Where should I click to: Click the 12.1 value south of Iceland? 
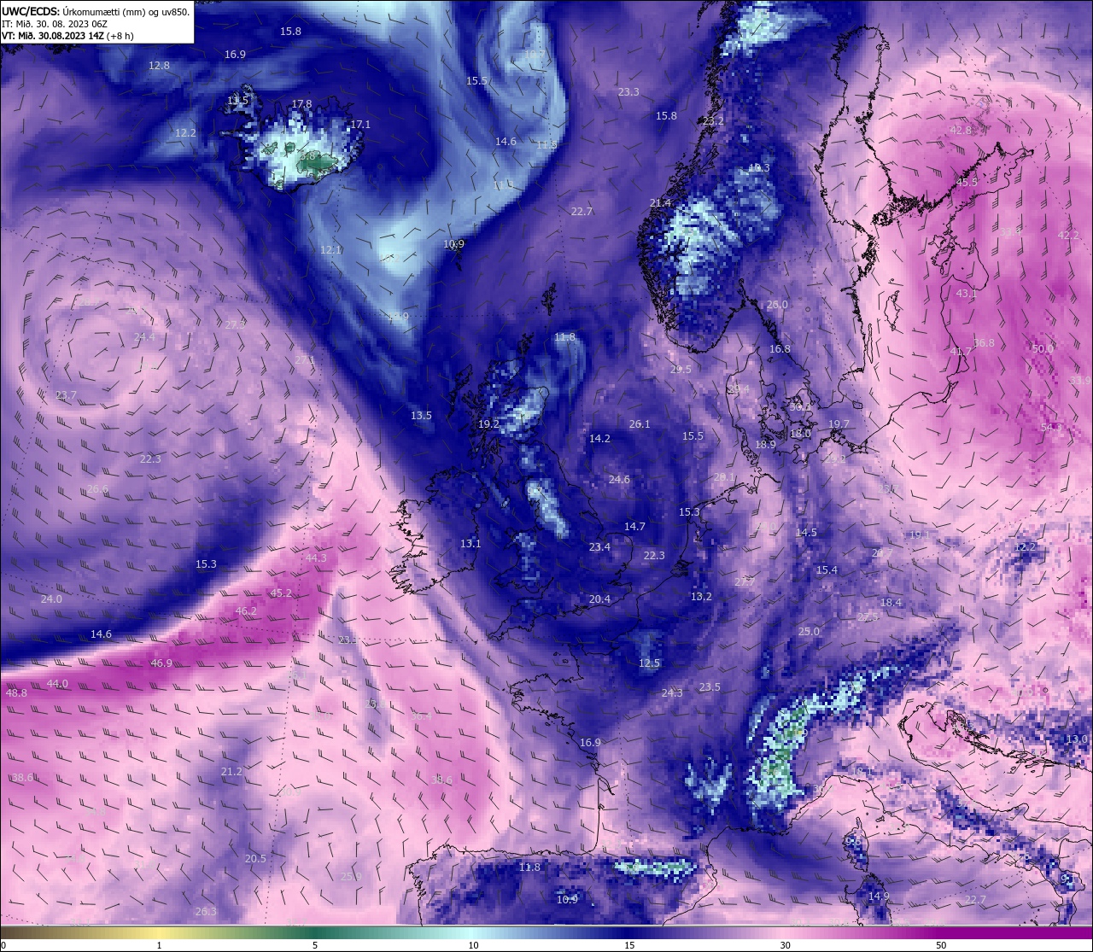[330, 250]
